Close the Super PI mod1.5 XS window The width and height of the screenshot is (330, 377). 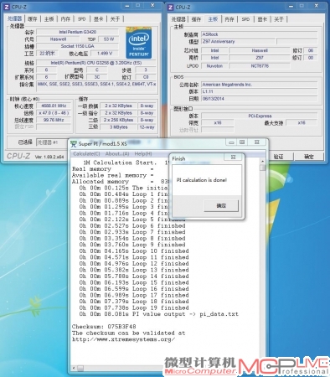(256, 142)
